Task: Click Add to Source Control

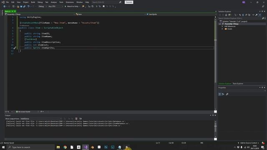Action: coord(248,143)
